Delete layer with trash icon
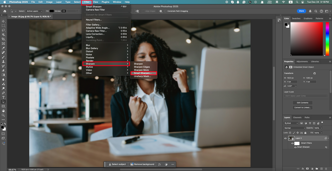This screenshot has width=332, height=171. [326, 169]
